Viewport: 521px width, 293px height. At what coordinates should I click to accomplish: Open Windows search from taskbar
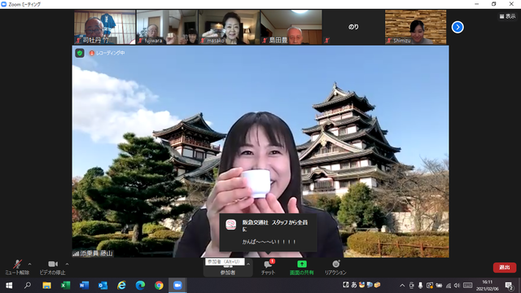tap(28, 286)
